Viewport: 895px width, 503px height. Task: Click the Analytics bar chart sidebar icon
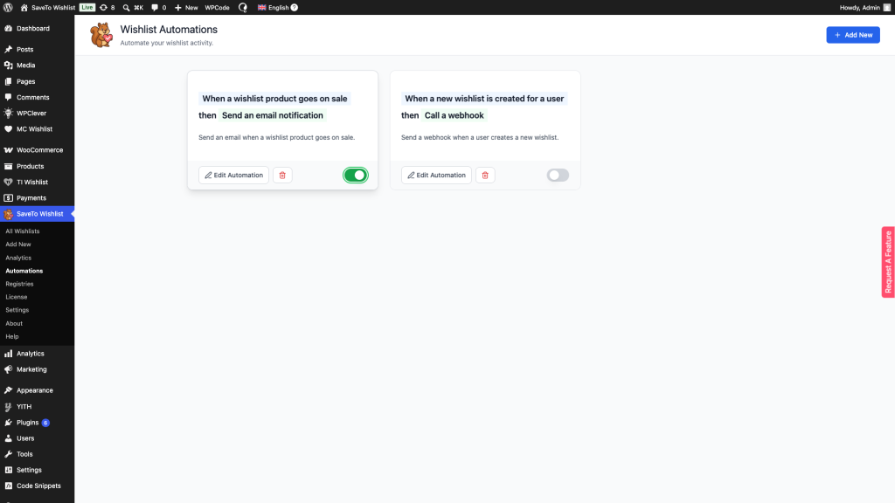tap(8, 354)
